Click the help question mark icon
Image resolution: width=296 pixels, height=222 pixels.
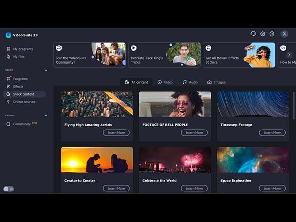click(272, 34)
